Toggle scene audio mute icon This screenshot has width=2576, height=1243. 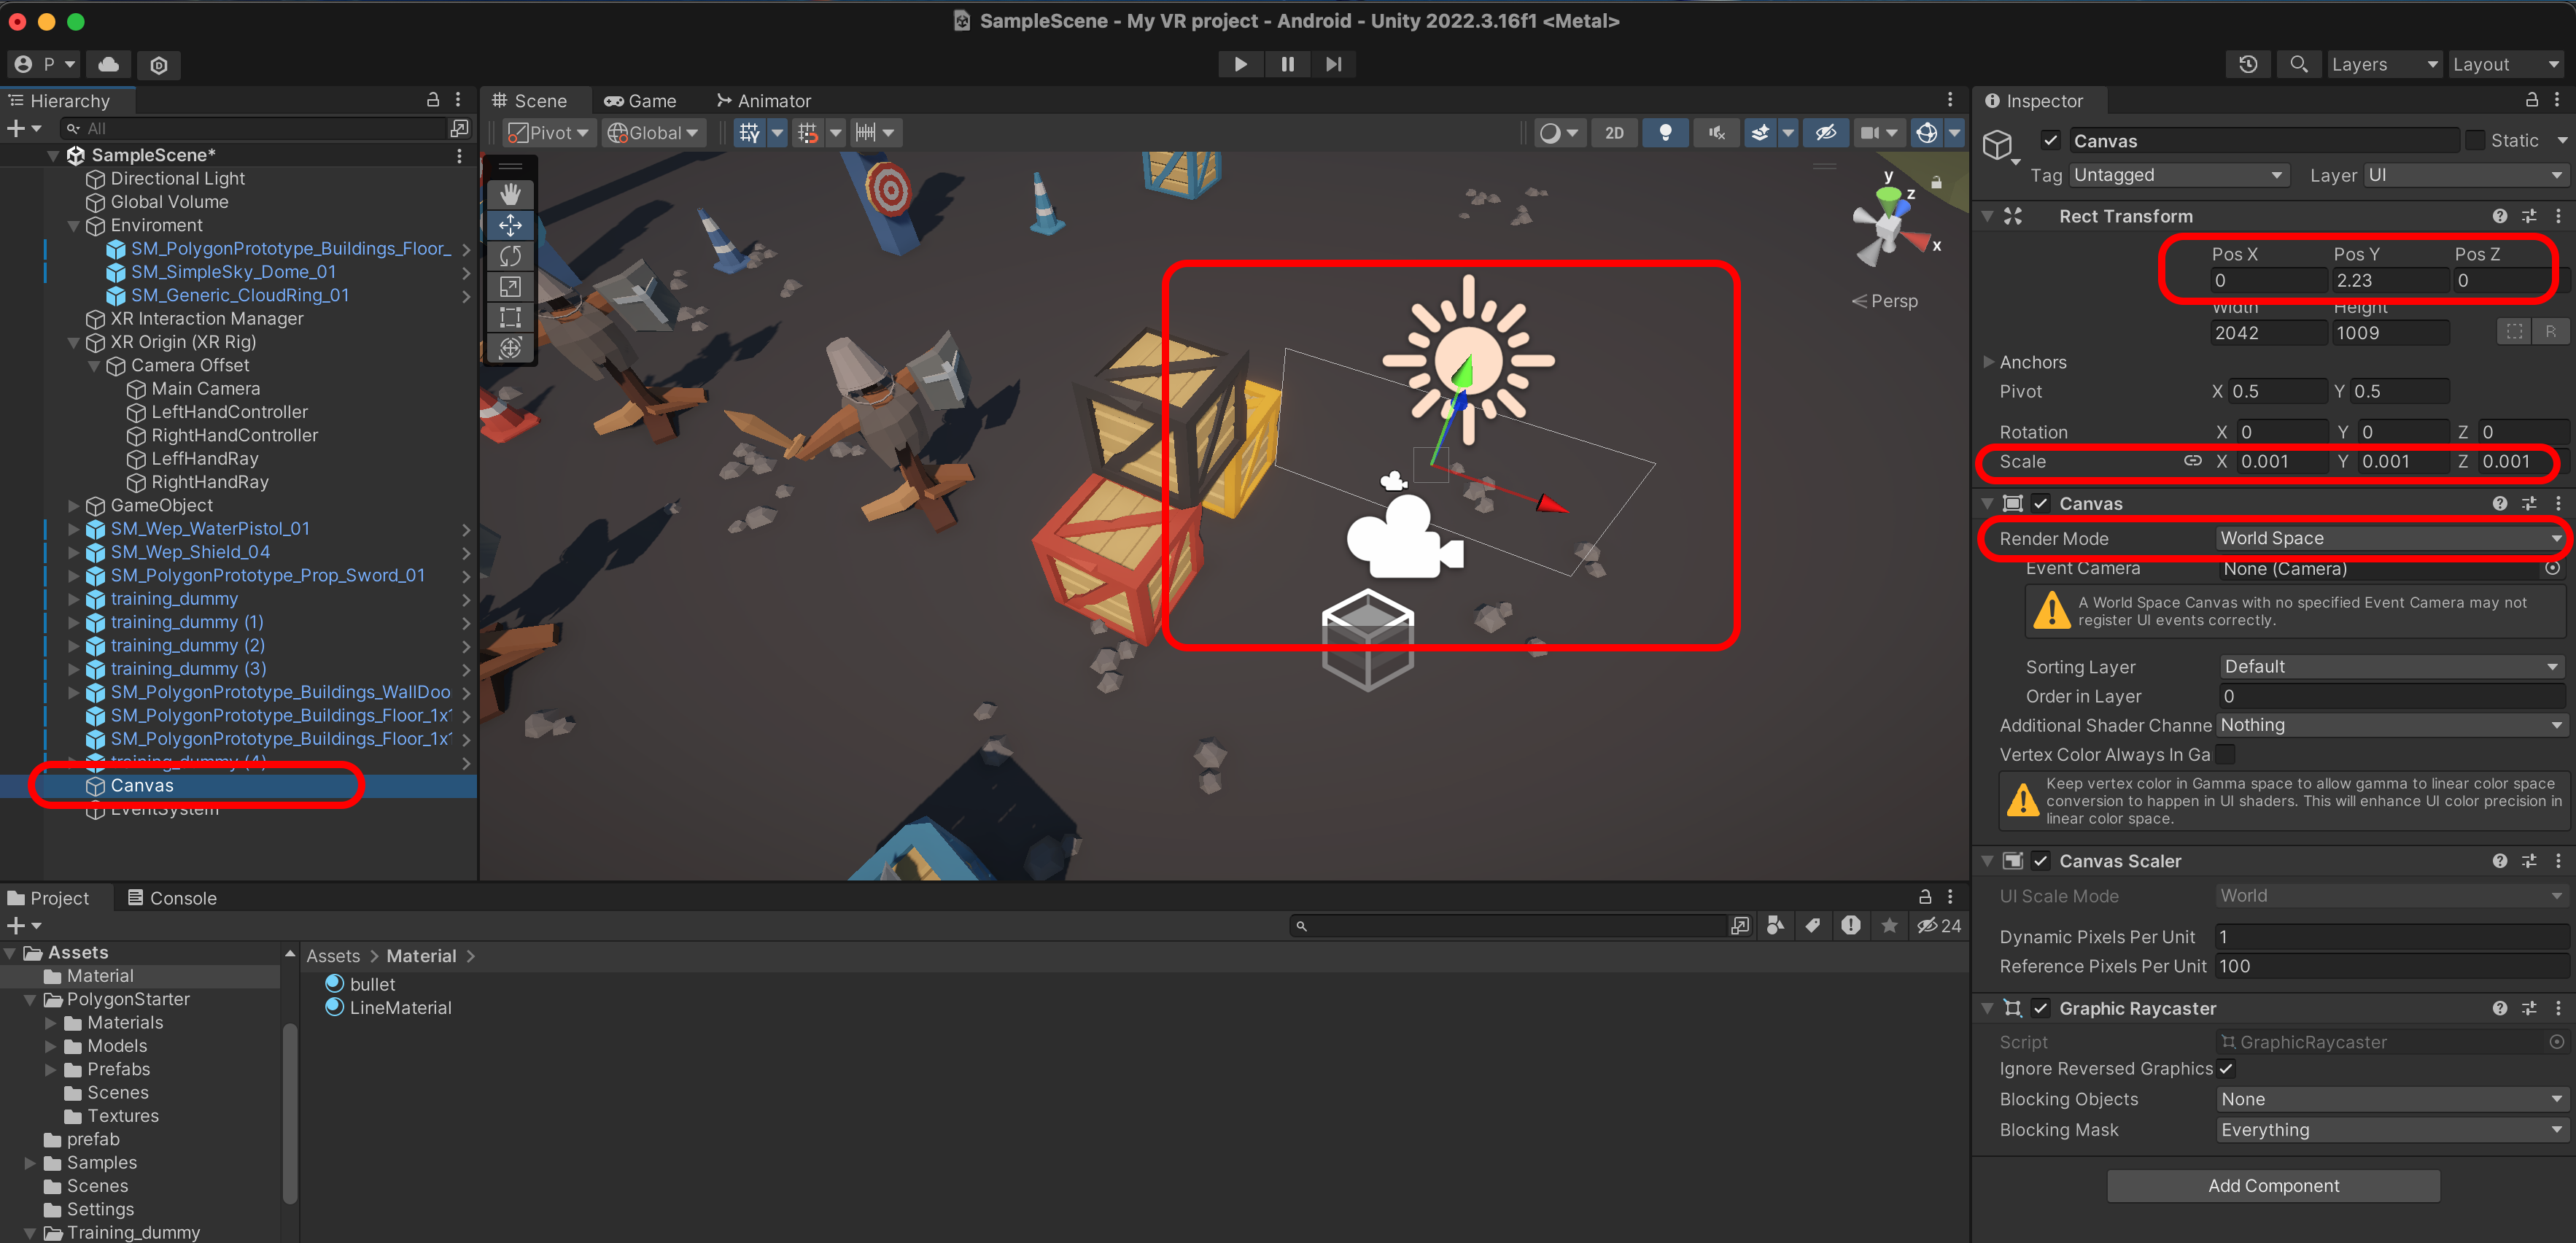[1716, 133]
